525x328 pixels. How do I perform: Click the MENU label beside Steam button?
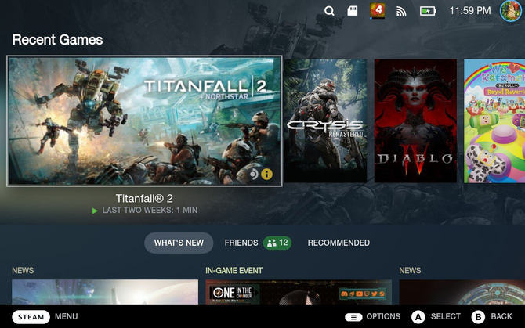tap(67, 316)
